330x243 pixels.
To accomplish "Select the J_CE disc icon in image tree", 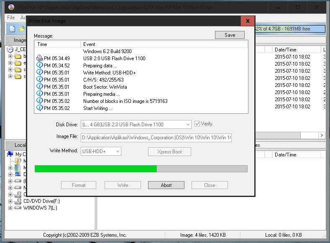I will (x=10, y=49).
